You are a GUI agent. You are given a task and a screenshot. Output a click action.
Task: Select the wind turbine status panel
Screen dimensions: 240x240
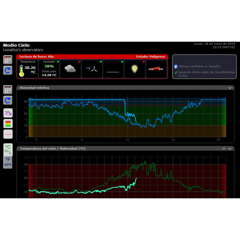92,69
